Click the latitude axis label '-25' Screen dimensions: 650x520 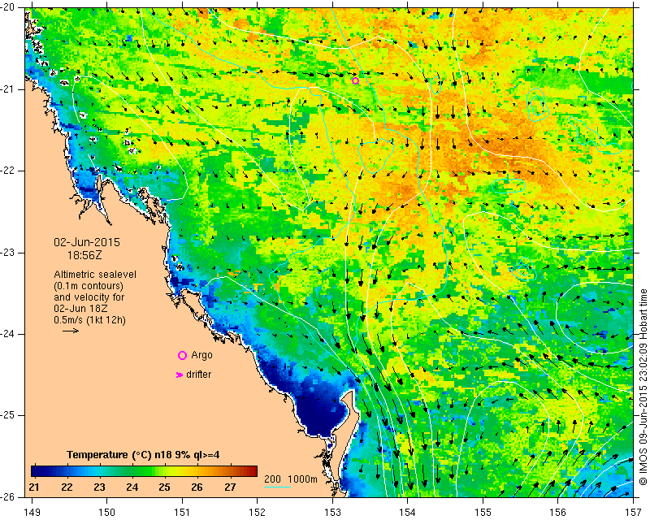coord(6,415)
